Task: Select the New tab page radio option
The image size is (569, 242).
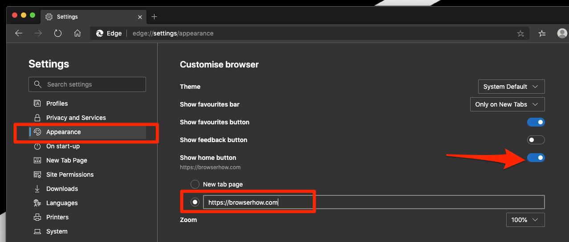Action: (195, 184)
